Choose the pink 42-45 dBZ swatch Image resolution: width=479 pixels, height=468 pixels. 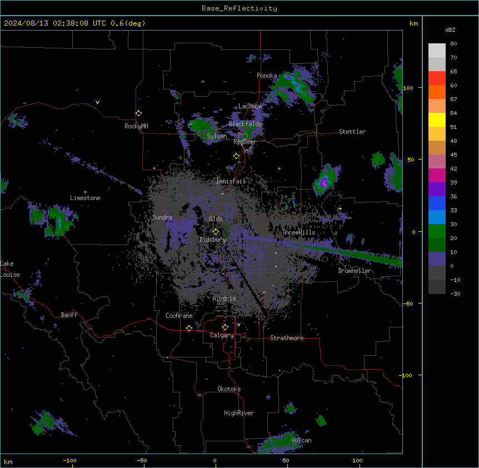coord(437,162)
